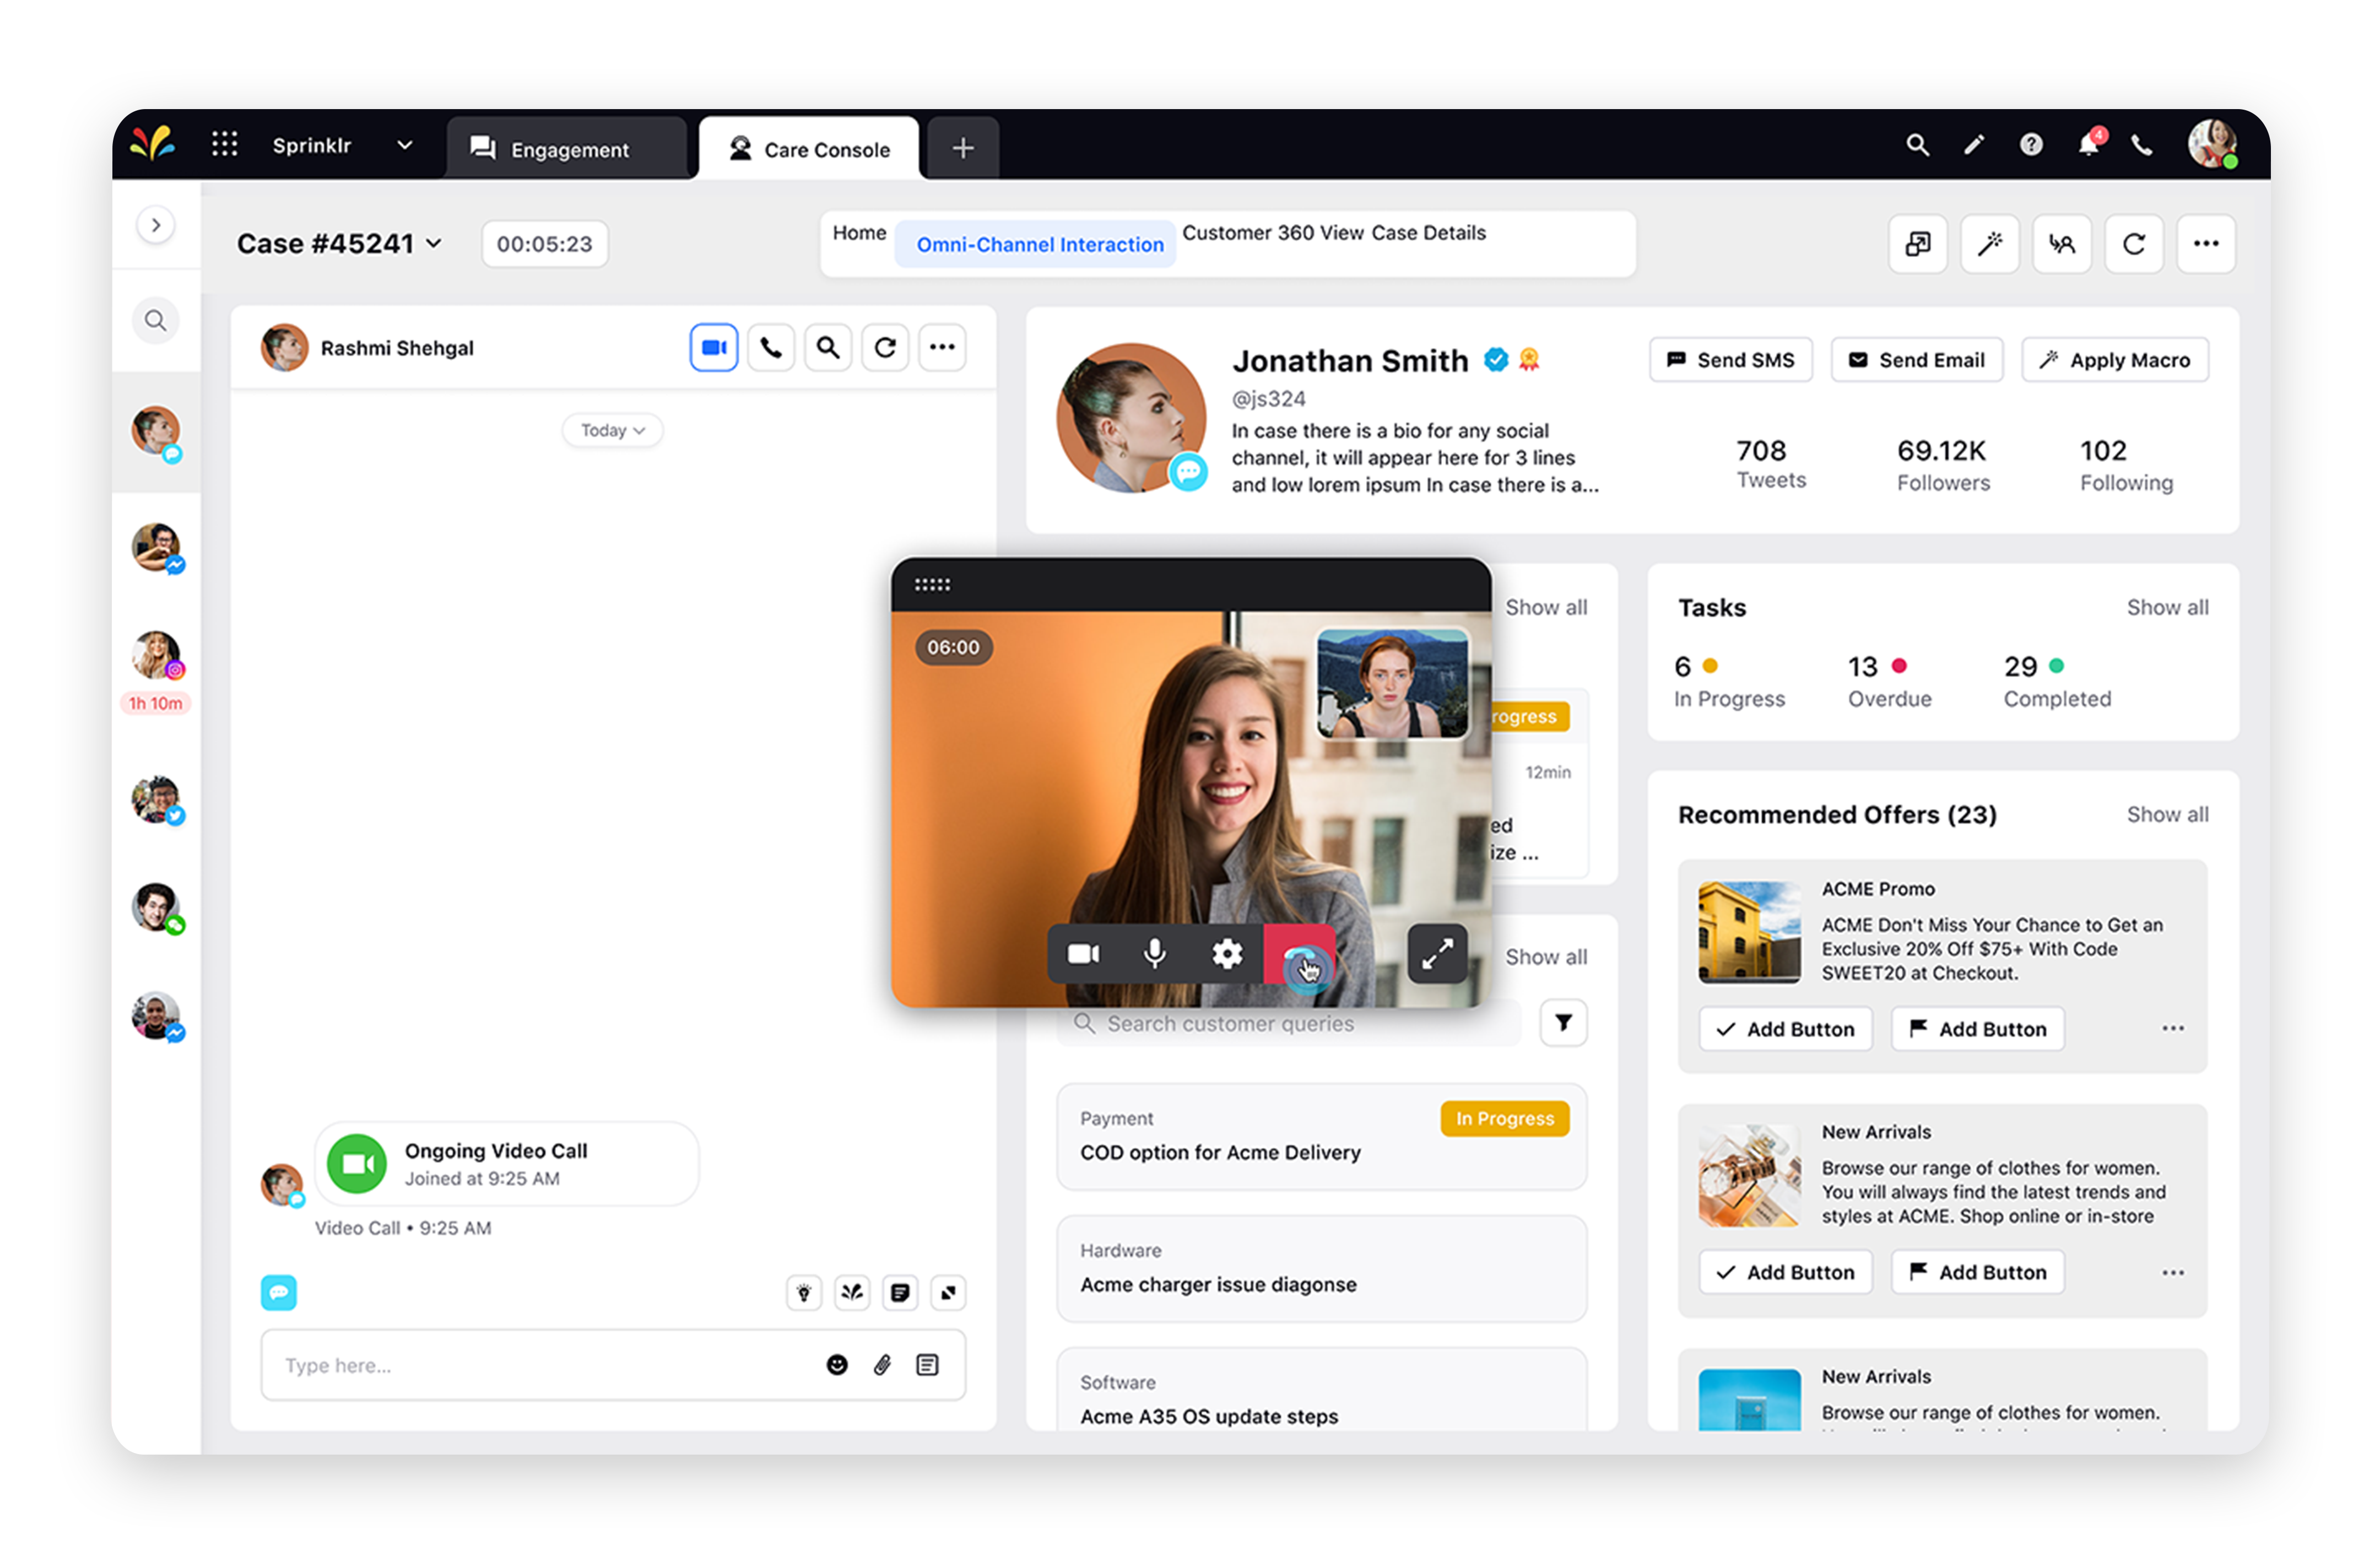Open the canned responses icon in composer
2380x1567 pixels.
pos(899,1292)
